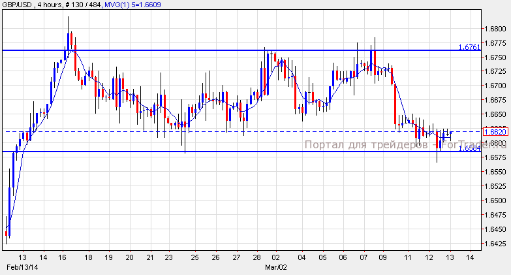Image resolution: width=511 pixels, height=275 pixels.
Task: Click the '# 130 / 484' bar counter
Action: tap(83, 5)
